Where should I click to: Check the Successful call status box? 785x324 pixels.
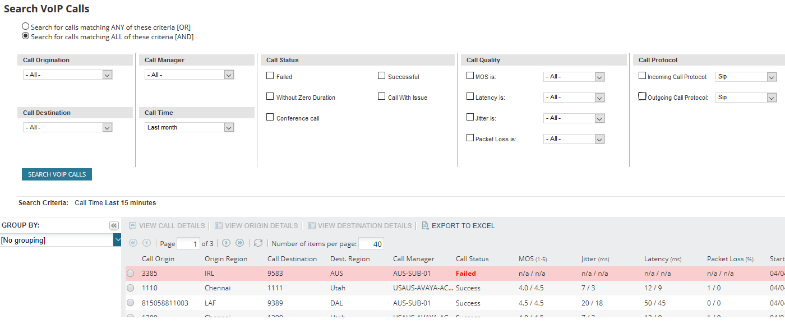(382, 76)
